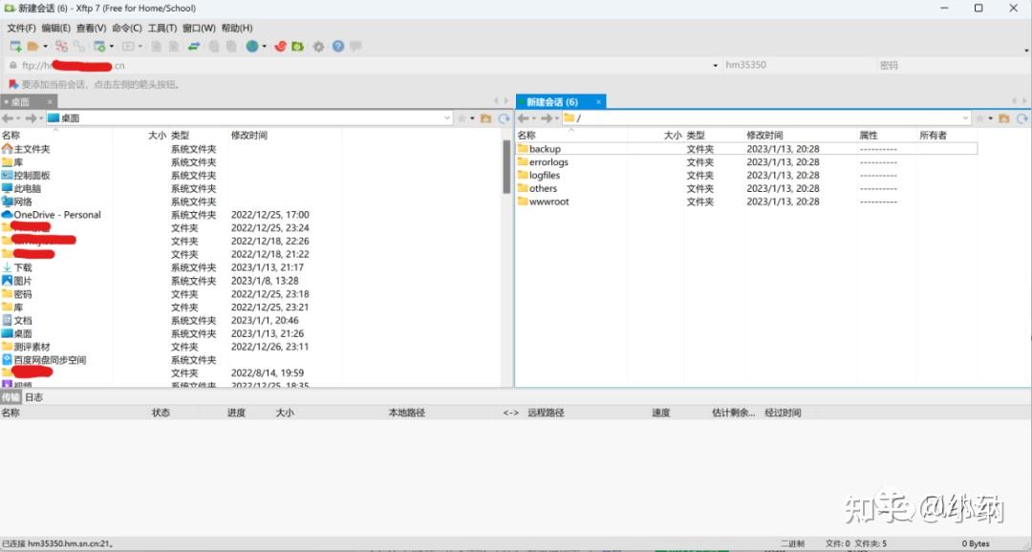Screen dimensions: 1032x552
Task: Click the green and blue transfer arrows icon
Action: [193, 46]
